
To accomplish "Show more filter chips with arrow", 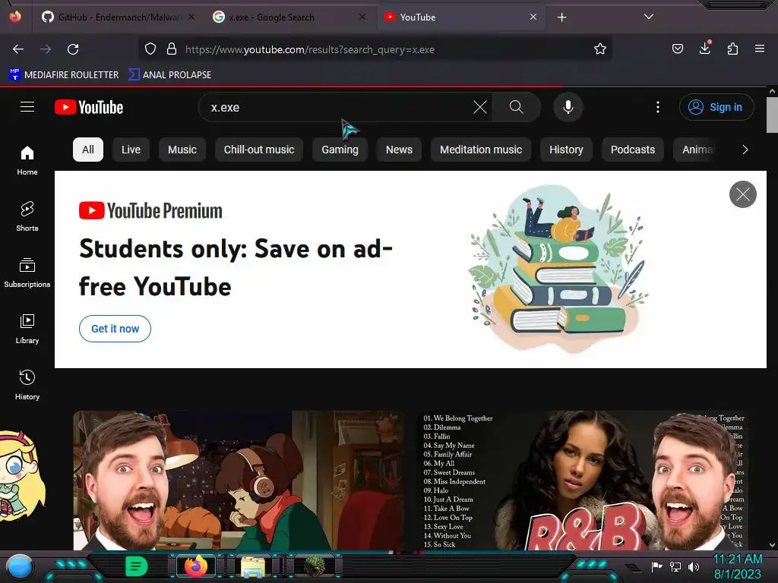I will point(745,150).
